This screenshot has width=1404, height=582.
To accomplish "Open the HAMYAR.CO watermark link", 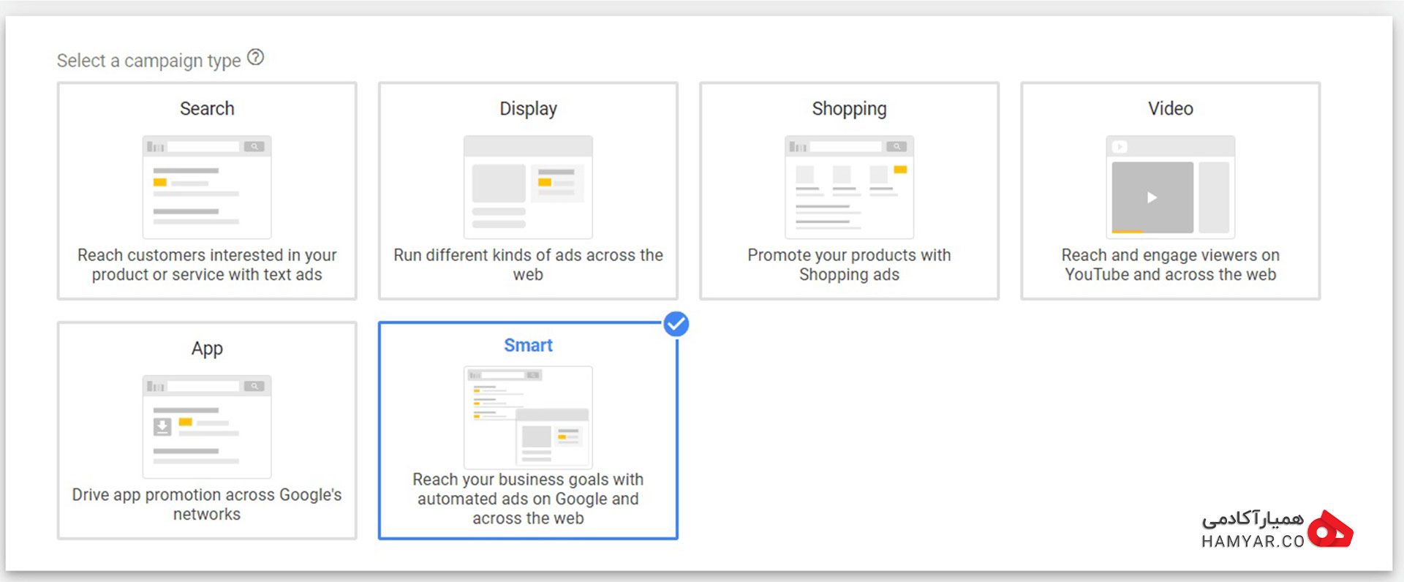I will (x=1253, y=541).
